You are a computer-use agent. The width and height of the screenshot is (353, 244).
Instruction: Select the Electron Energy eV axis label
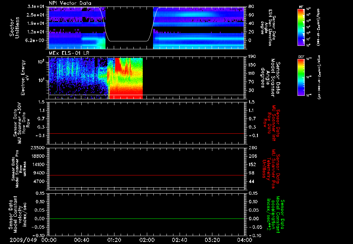click(25, 78)
